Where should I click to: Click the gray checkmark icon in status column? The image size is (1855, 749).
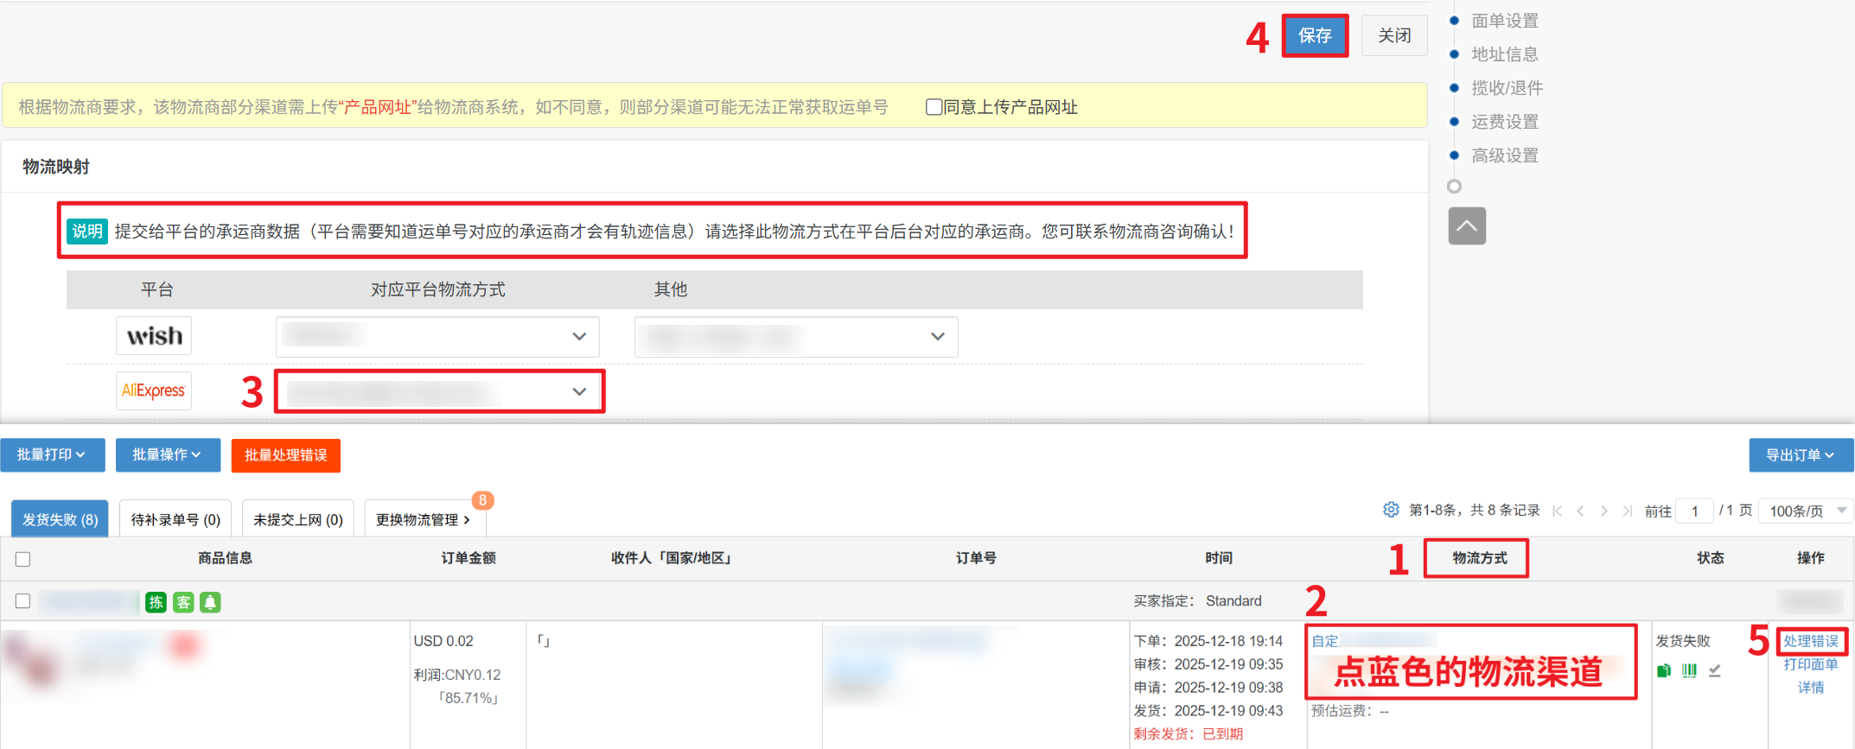tap(1715, 670)
